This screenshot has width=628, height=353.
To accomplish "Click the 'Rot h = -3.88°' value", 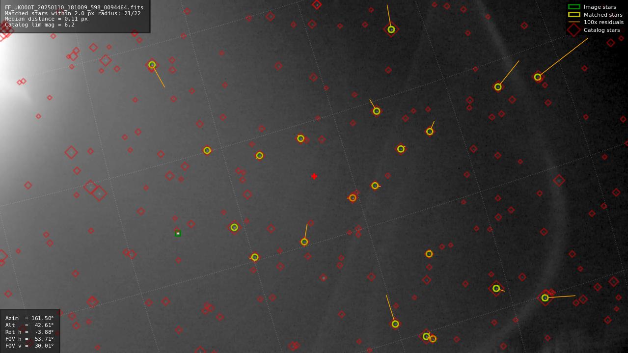I will pyautogui.click(x=29, y=332).
